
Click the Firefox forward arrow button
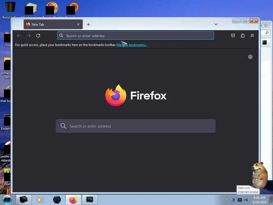click(28, 36)
